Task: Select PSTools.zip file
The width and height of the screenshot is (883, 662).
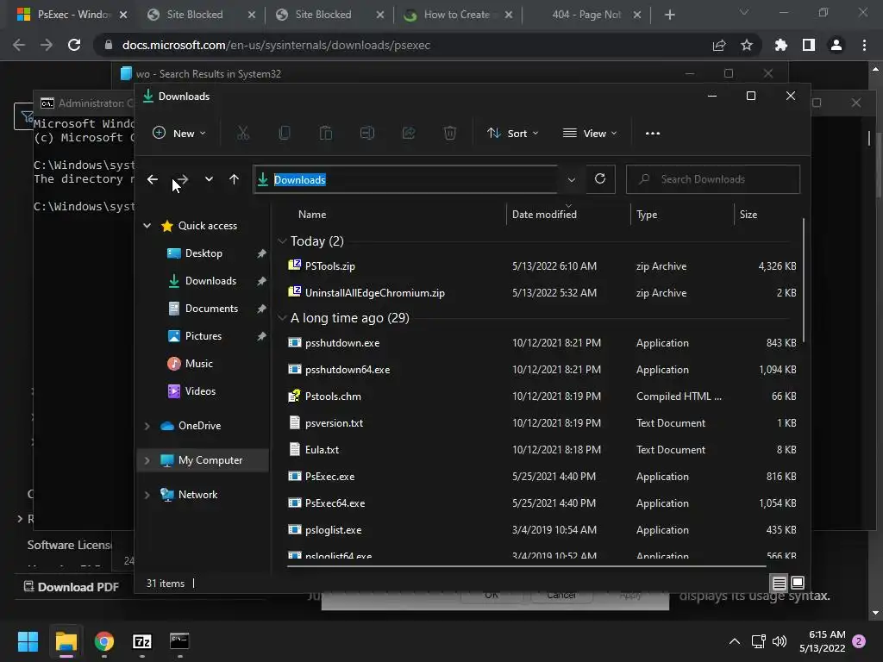Action: (x=330, y=266)
